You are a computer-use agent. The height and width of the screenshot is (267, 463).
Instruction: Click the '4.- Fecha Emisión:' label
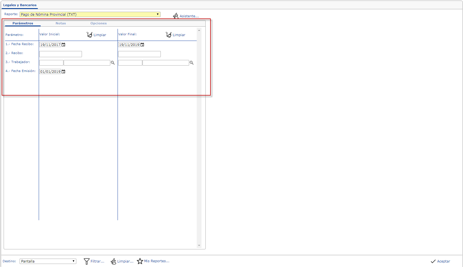point(20,71)
